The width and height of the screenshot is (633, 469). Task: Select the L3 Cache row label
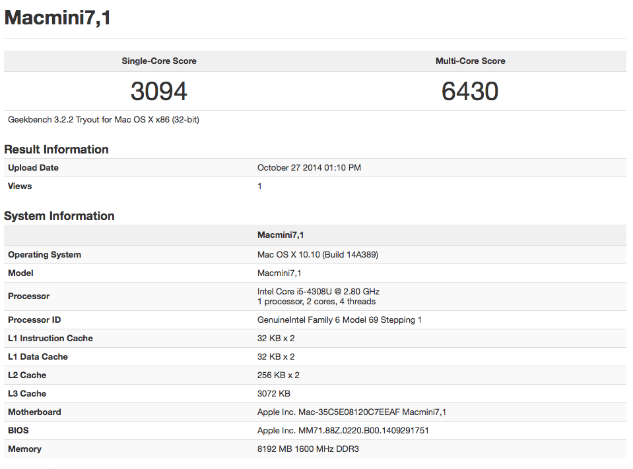pos(27,394)
